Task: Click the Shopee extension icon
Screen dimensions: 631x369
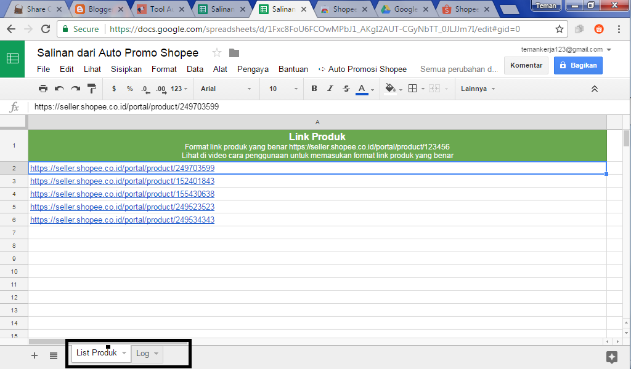Action: (599, 29)
